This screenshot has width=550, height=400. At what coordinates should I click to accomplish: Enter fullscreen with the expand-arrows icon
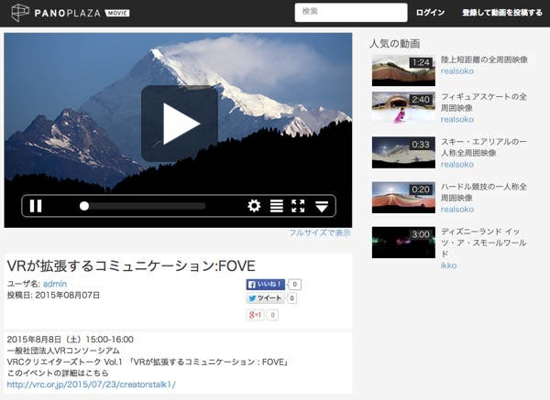point(298,206)
